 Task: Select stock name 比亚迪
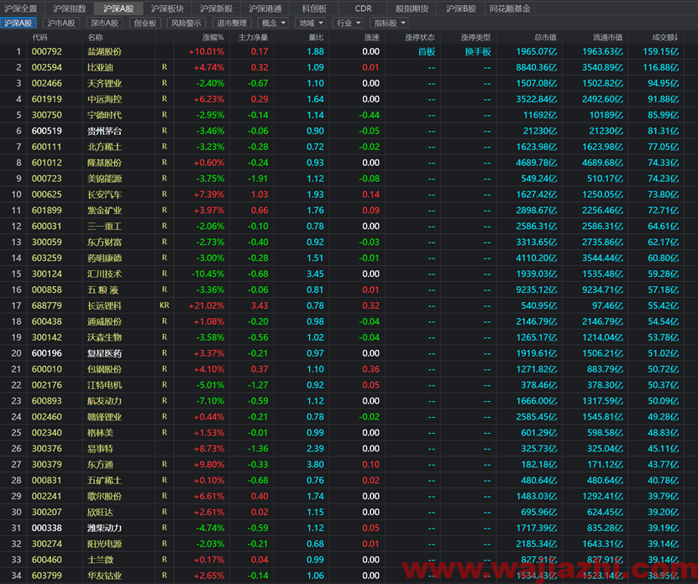pos(100,68)
